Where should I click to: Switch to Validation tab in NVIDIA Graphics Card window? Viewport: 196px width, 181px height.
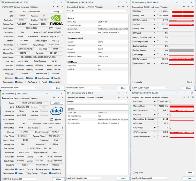point(34,7)
